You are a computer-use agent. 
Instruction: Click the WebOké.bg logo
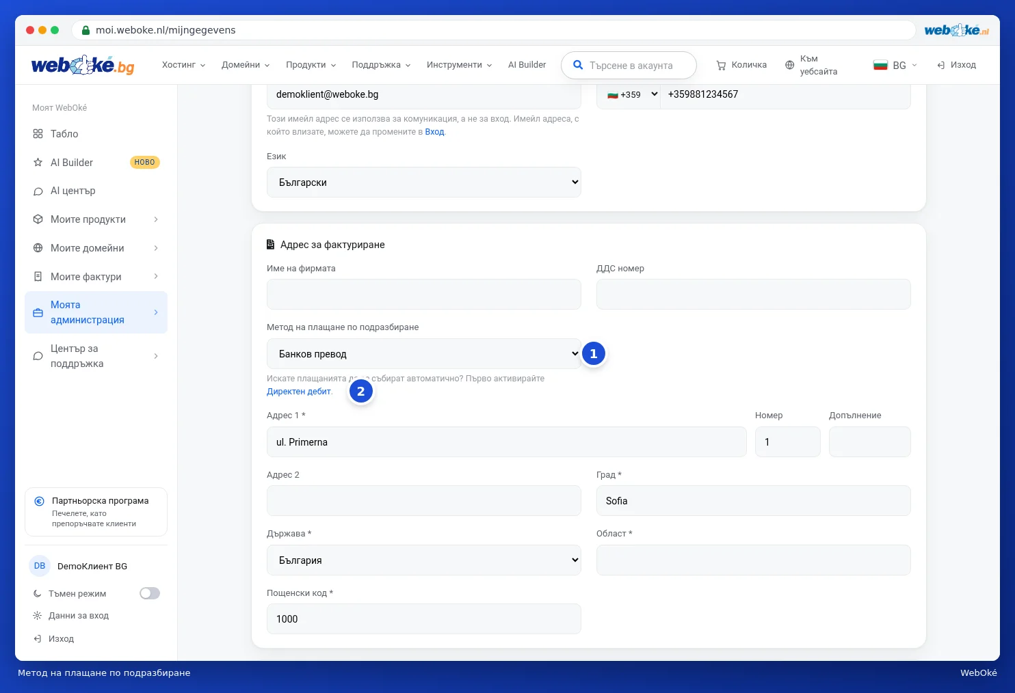pyautogui.click(x=83, y=65)
